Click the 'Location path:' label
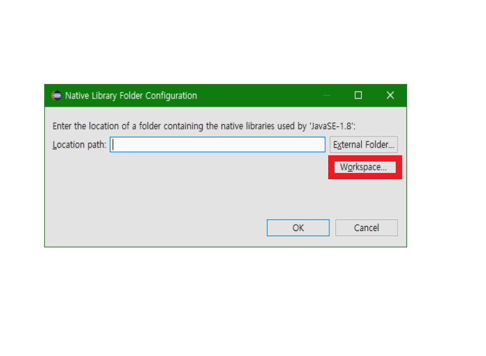 click(80, 145)
